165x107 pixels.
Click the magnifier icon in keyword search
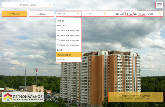click(x=50, y=5)
